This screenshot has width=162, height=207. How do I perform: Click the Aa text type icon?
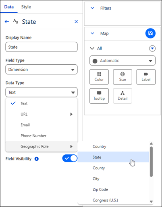(16, 21)
